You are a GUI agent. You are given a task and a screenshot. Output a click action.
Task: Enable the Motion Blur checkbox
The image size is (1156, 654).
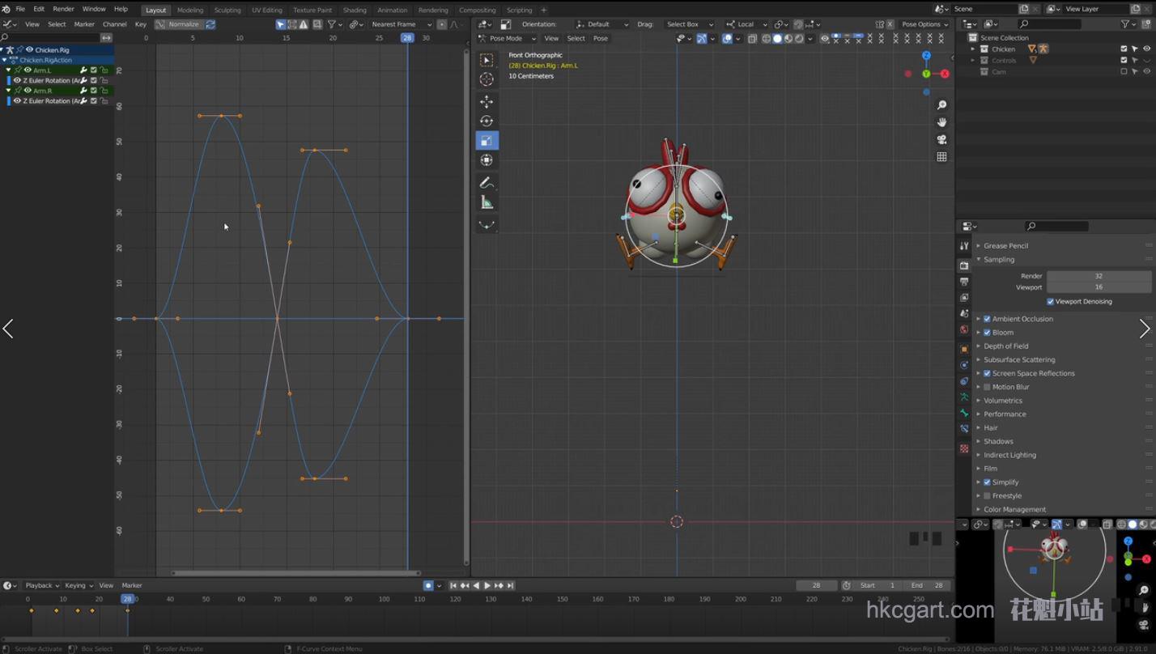point(987,387)
